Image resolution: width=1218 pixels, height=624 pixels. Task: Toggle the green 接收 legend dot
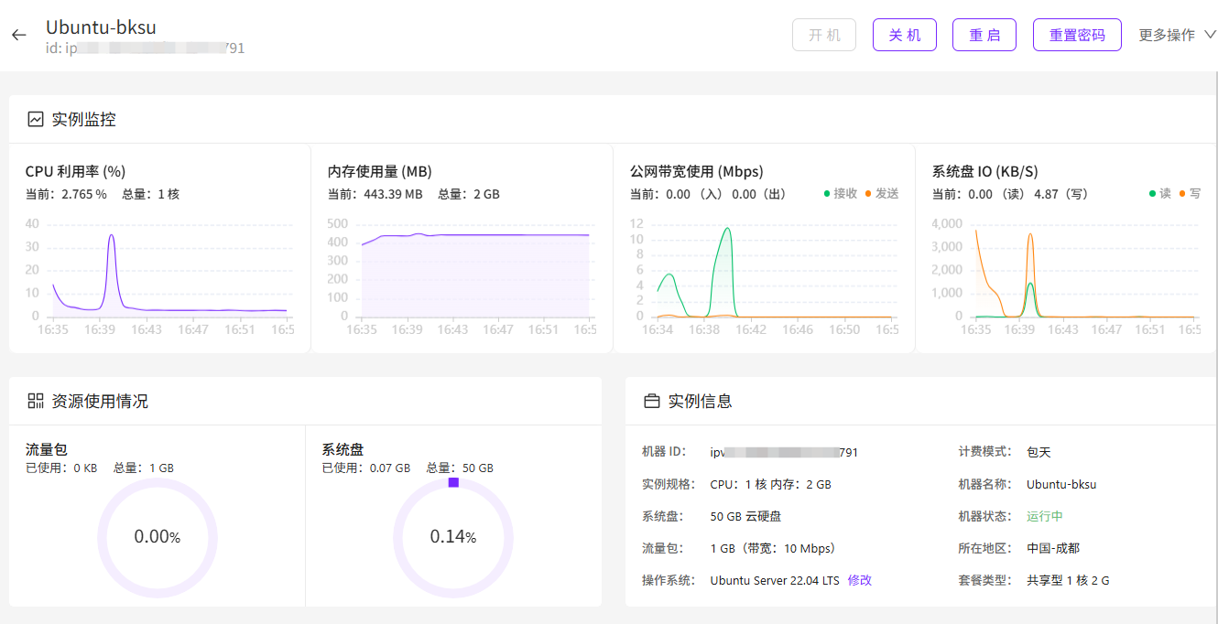(827, 193)
